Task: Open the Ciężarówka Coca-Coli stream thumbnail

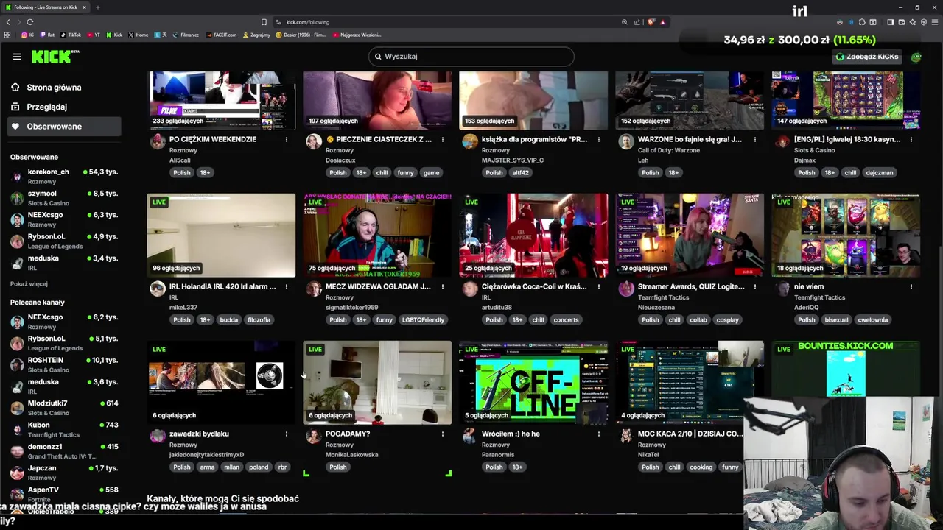Action: pyautogui.click(x=533, y=236)
